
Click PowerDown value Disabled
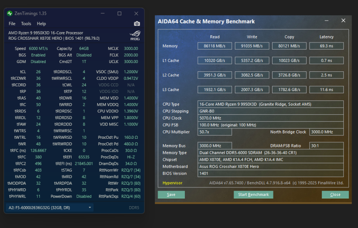[84, 196]
